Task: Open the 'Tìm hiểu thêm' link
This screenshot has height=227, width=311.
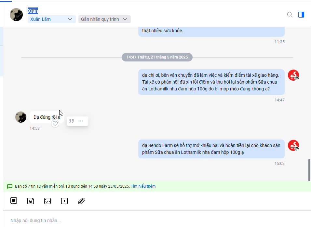Action: point(143,186)
